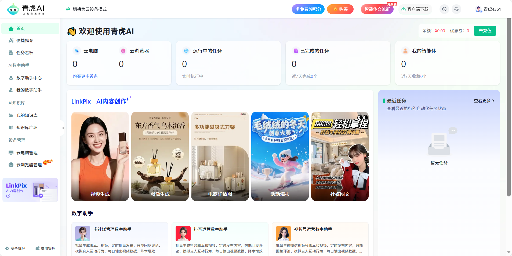This screenshot has width=512, height=256.
Task: Switch to cloud device mode
Action: tap(86, 9)
